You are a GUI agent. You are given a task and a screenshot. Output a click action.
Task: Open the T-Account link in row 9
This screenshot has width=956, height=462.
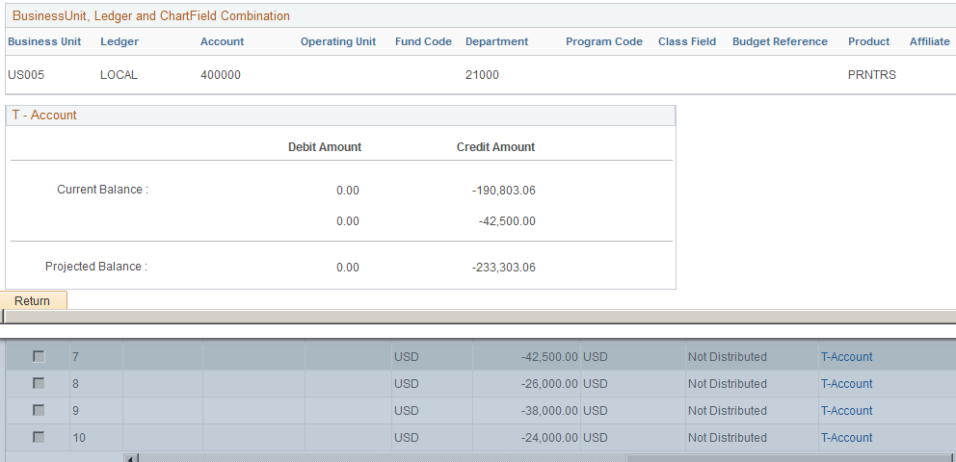tap(846, 411)
